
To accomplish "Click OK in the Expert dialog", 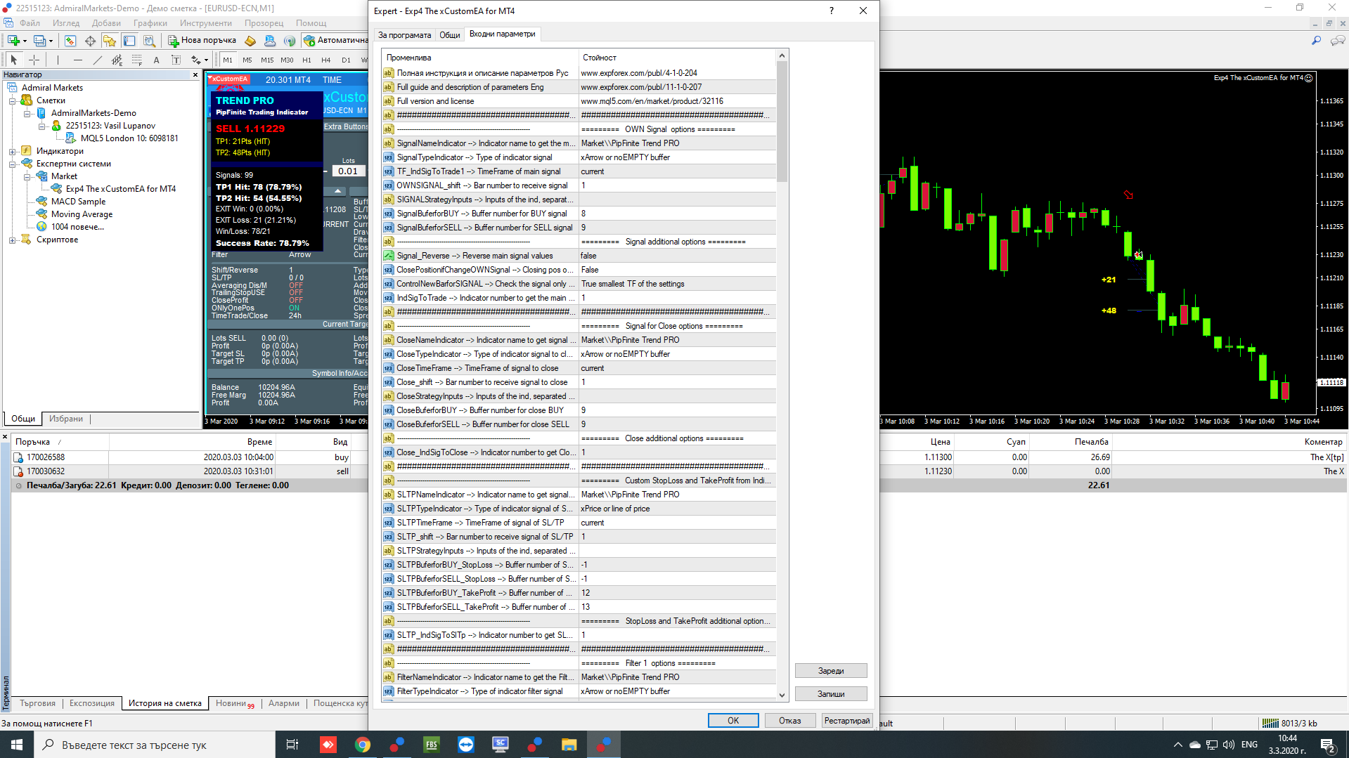I will (x=733, y=720).
